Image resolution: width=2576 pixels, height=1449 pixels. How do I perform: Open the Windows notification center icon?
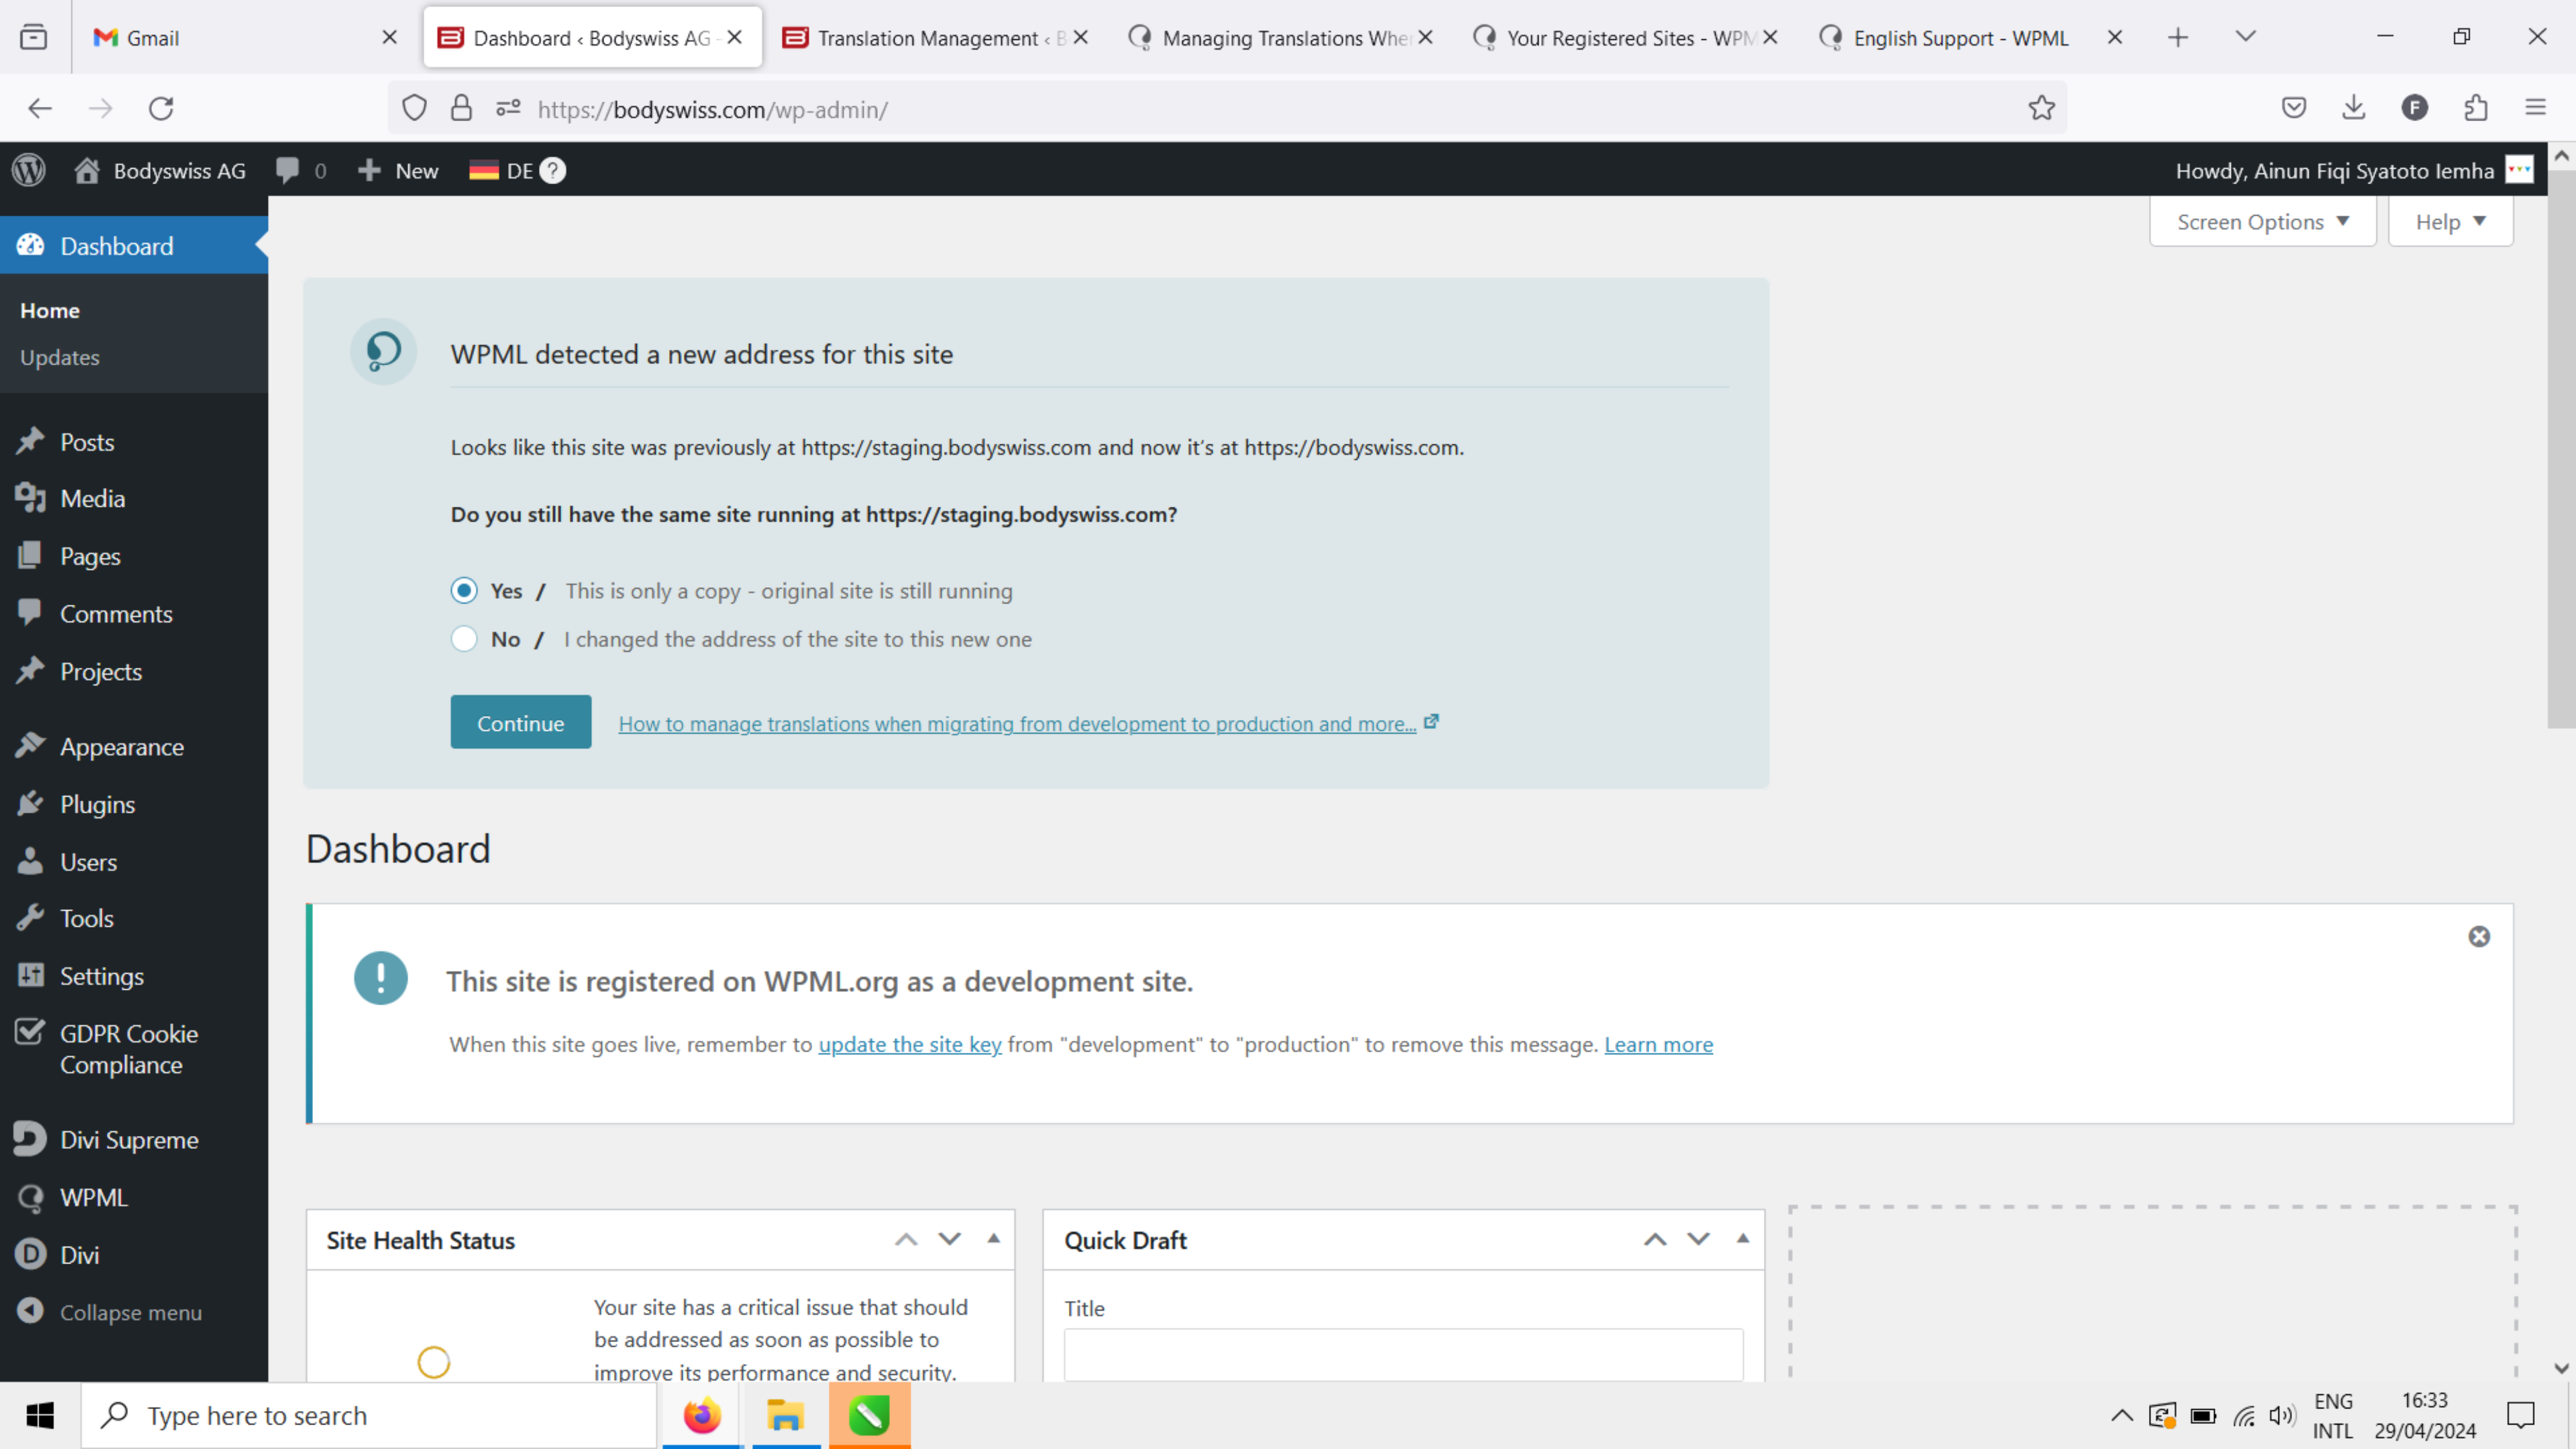click(x=2520, y=1416)
